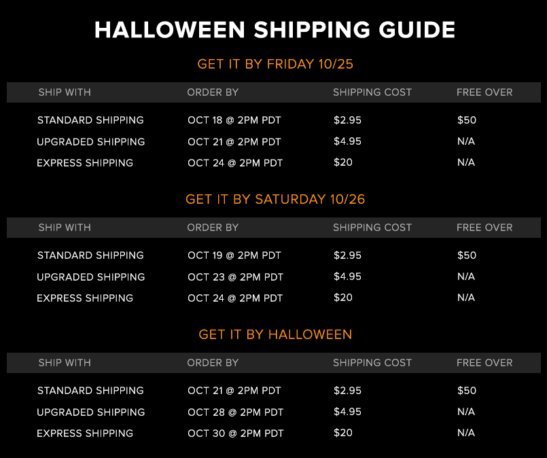547x458 pixels.
Task: Click the Shipping Cost header in the Halloween table
Action: tap(372, 363)
